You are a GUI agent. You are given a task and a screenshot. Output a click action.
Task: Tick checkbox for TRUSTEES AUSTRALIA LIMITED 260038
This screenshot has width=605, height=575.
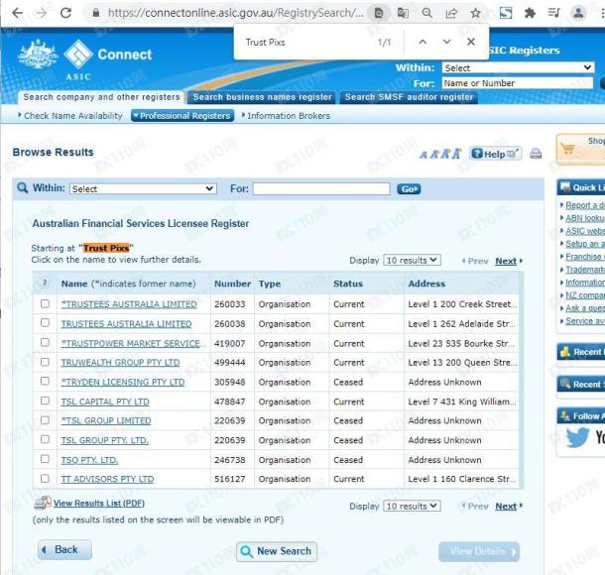[x=45, y=323]
